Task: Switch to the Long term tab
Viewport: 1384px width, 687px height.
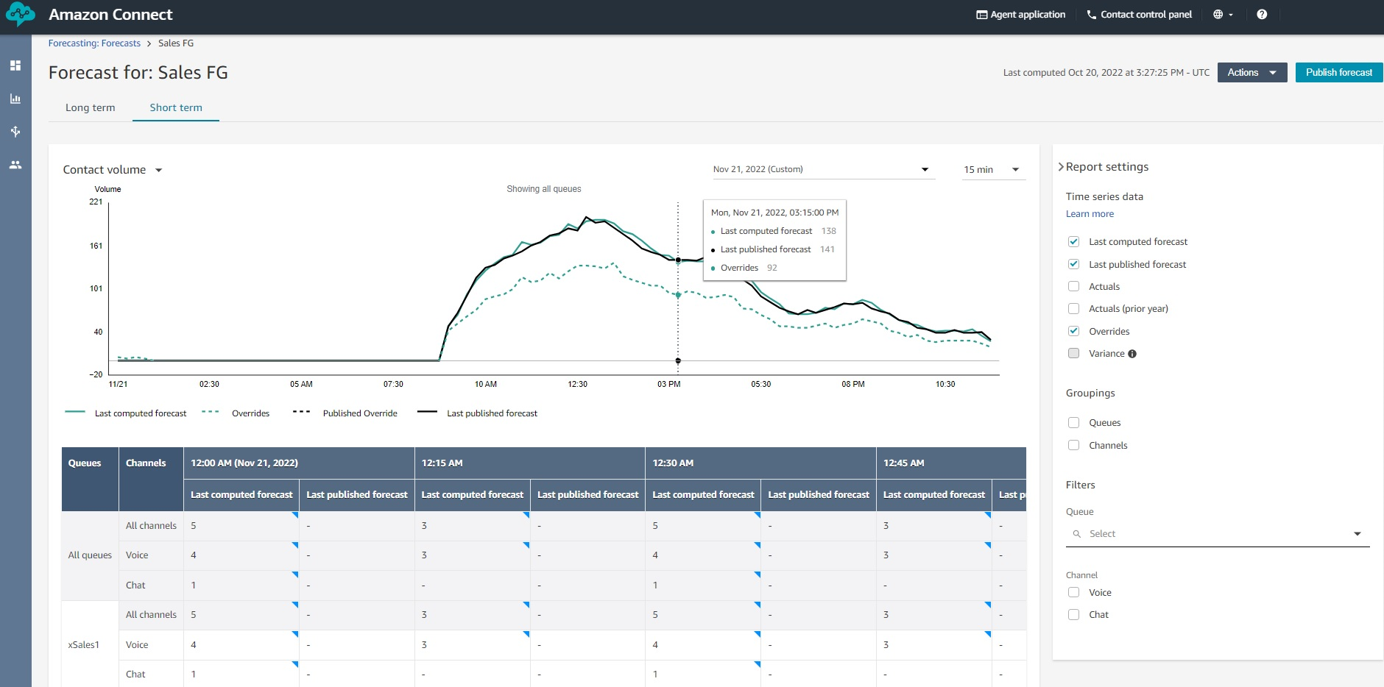Action: point(90,107)
